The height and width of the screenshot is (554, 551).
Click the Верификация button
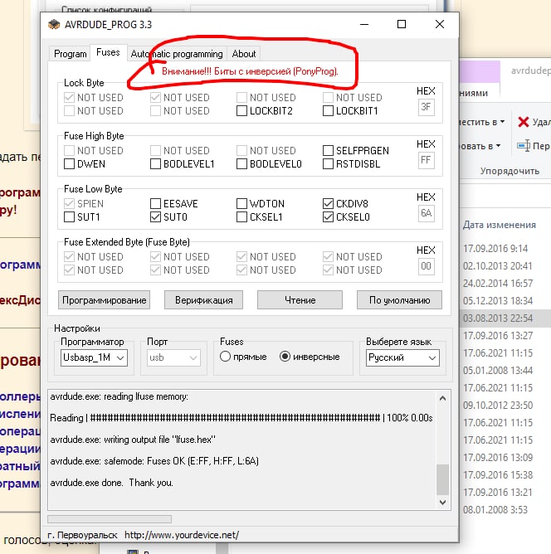[x=203, y=300]
